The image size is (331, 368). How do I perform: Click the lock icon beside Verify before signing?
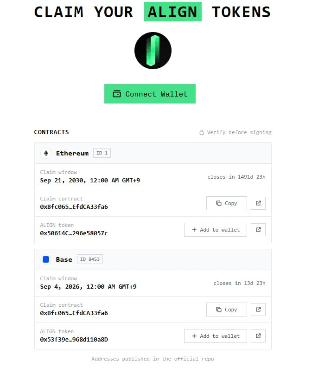click(202, 132)
